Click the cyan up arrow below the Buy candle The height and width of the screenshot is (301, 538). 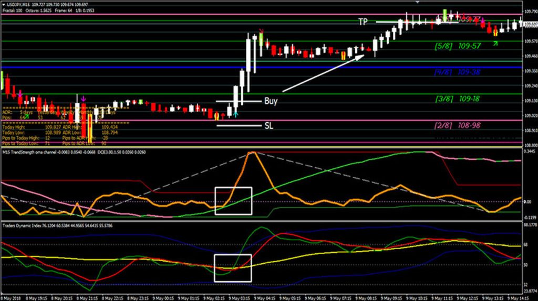pos(236,113)
